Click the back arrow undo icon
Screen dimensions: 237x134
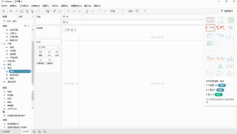[11, 11]
